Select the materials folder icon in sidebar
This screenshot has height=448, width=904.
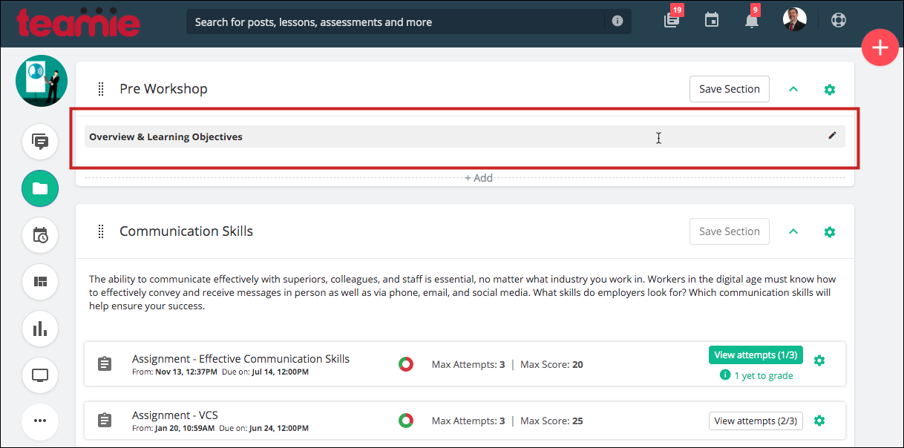pos(40,188)
